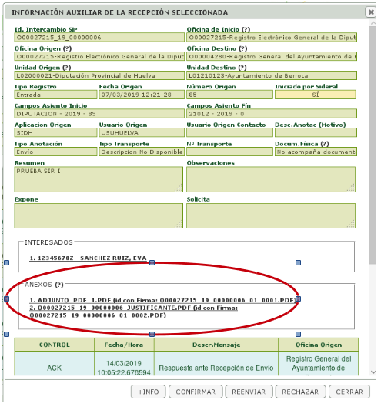Click the Id. Intercambio Sir field

click(99, 38)
